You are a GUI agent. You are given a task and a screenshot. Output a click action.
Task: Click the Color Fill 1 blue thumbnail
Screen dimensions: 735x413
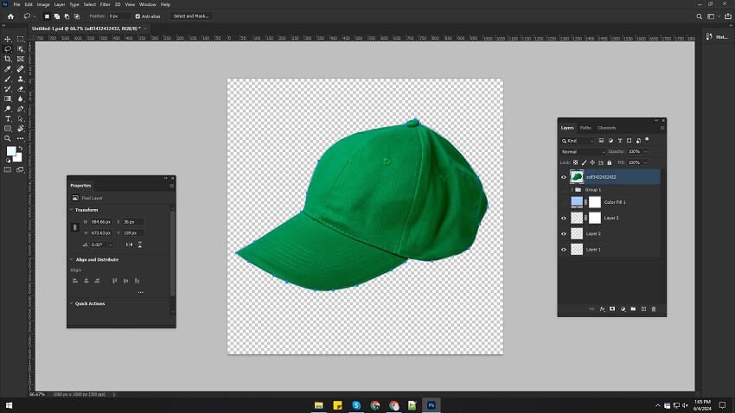(x=577, y=202)
